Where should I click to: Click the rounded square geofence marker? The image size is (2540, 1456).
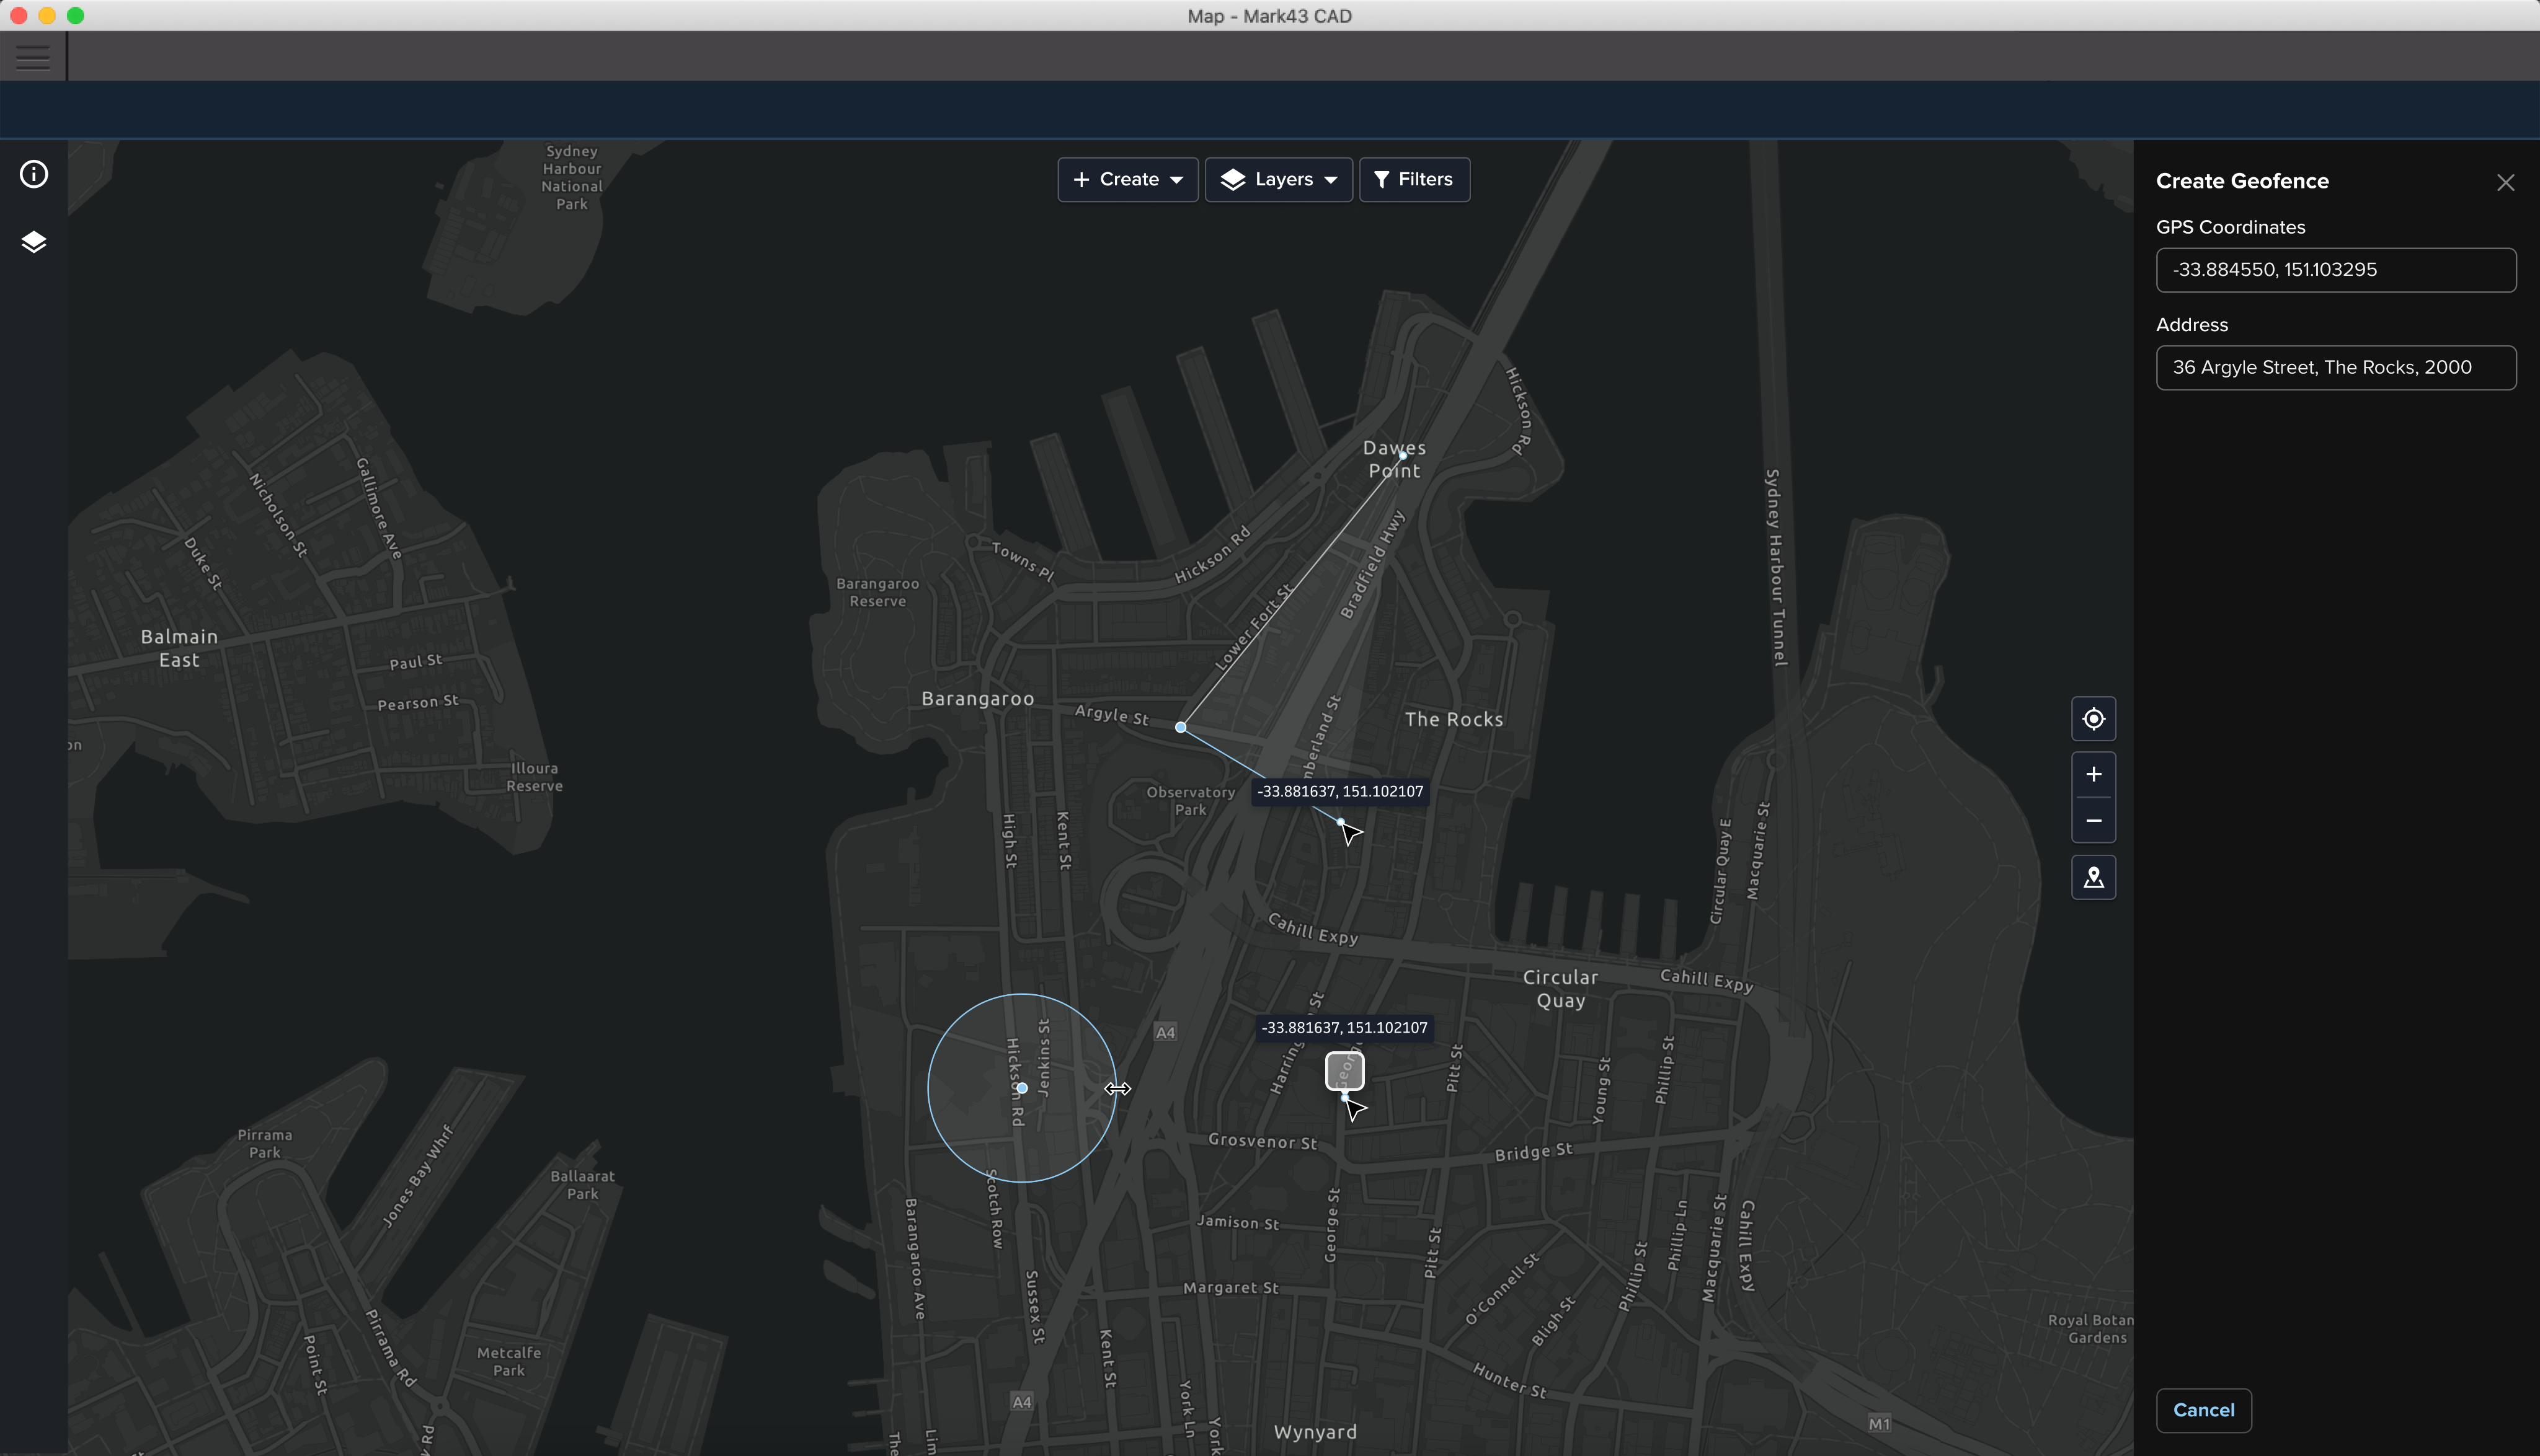click(x=1344, y=1071)
